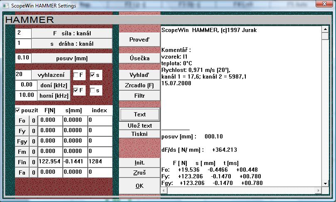Click the 0 button next to Fm
Screen dimensions: 336x202
pyautogui.click(x=33, y=152)
